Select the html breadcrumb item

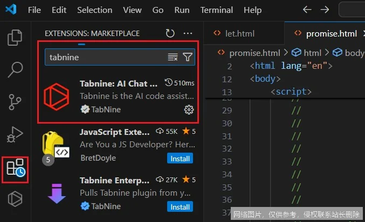[312, 53]
